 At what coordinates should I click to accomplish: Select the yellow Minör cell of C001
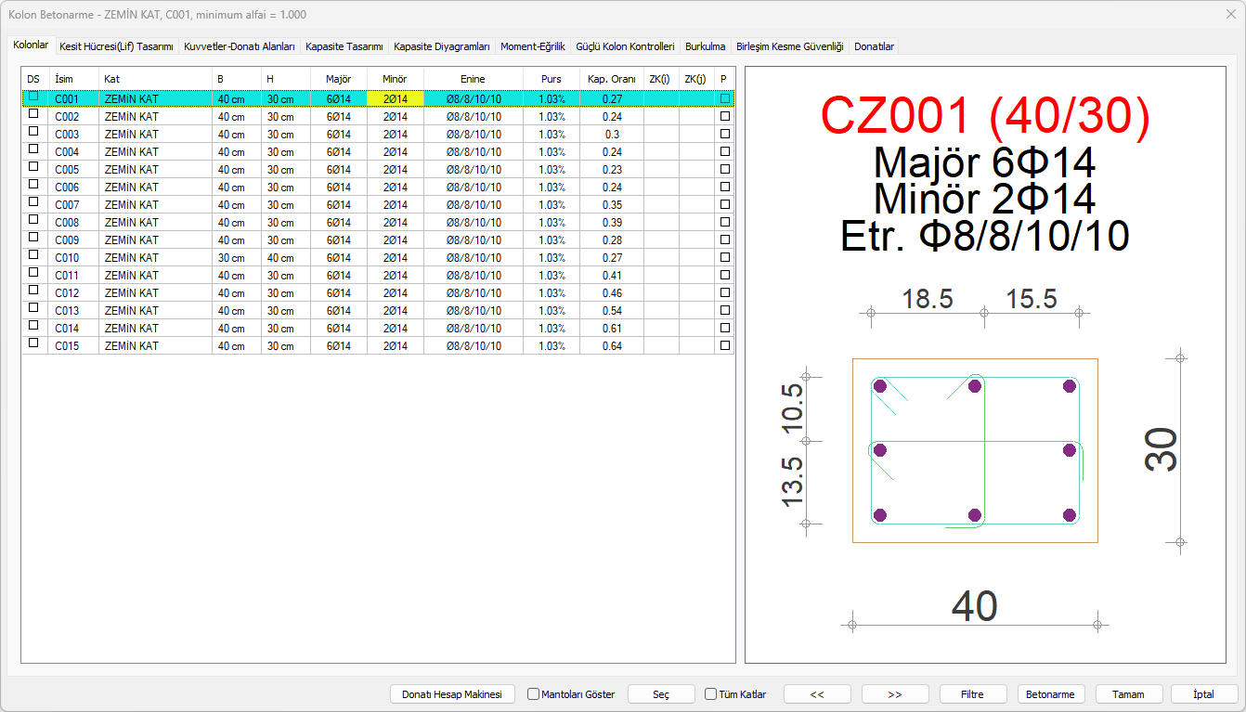[x=395, y=98]
